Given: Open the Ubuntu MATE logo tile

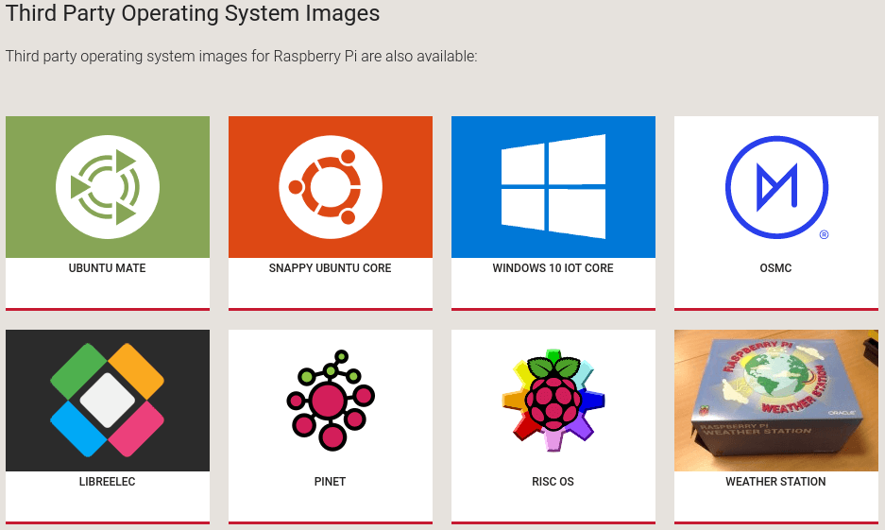Looking at the screenshot, I should (x=108, y=187).
